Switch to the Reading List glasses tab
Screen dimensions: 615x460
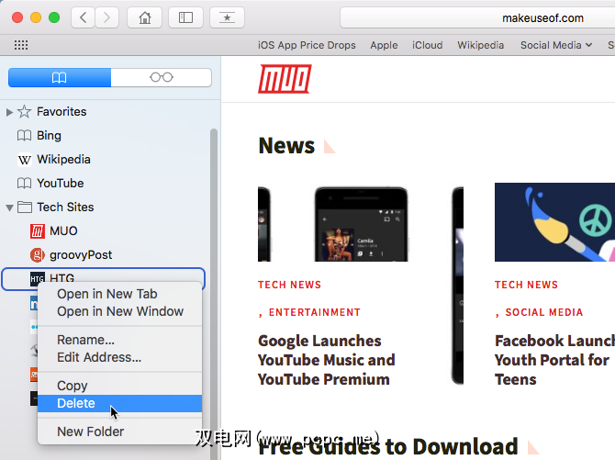(162, 77)
